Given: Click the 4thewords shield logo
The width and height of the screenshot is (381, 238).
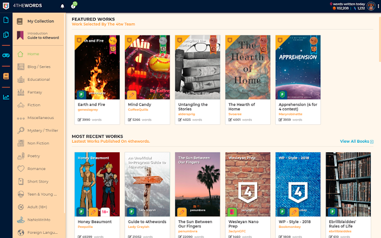Looking at the screenshot, I should click(x=6, y=6).
